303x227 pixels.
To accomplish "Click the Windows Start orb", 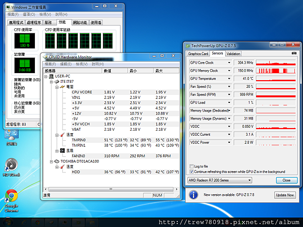I will (x=9, y=221).
